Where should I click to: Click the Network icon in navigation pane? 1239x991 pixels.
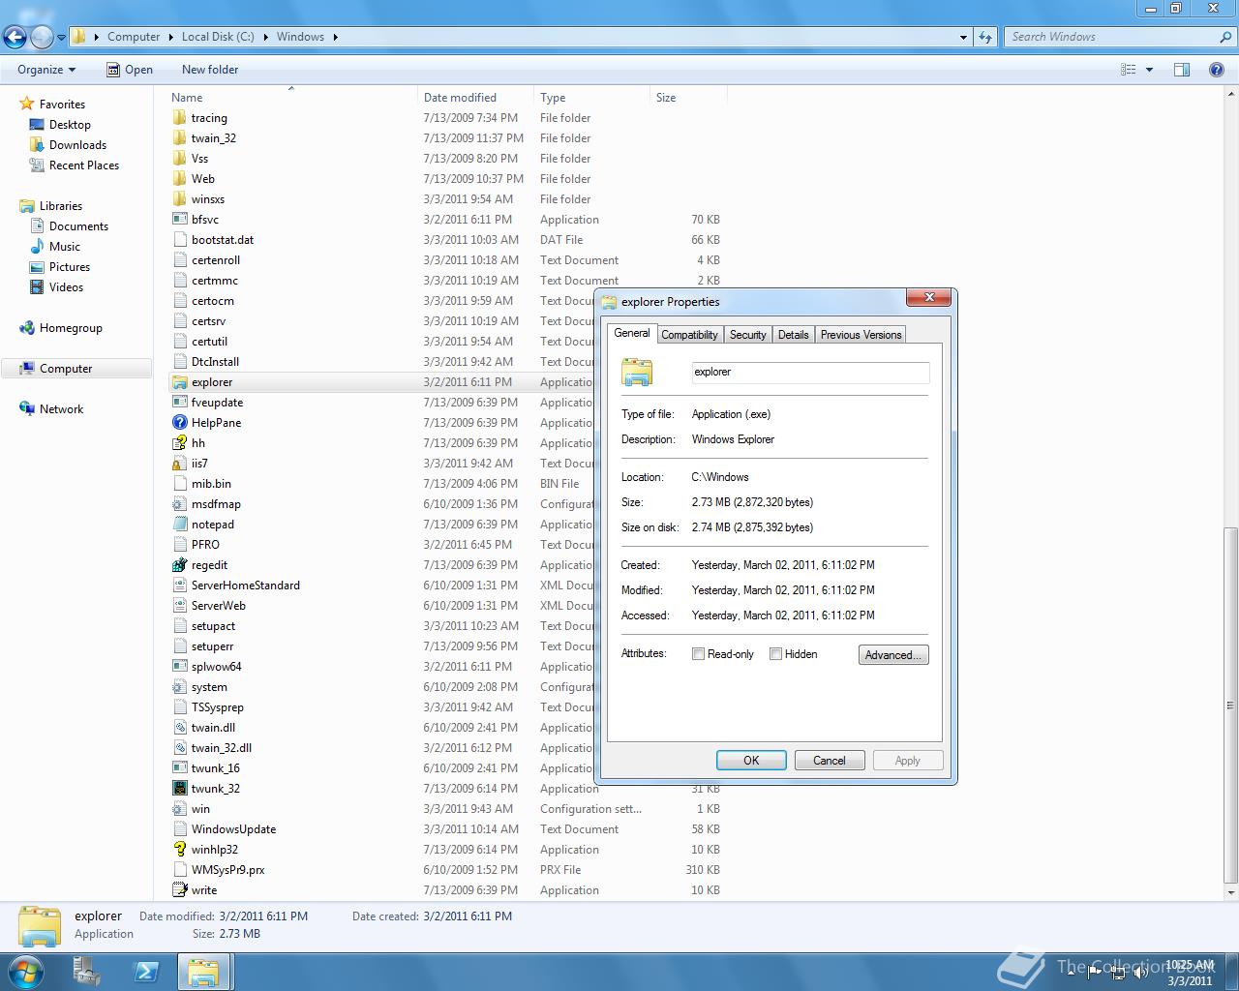[x=27, y=409]
